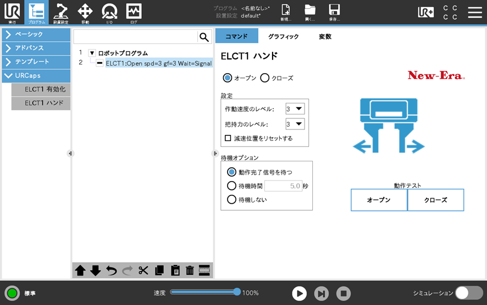Image resolution: width=487 pixels, height=305 pixels.
Task: Delete node with trash icon
Action: click(x=190, y=270)
